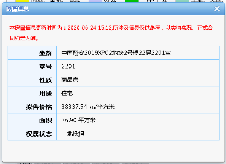Click the bright green legend swatch behind dialog

(132, 1)
